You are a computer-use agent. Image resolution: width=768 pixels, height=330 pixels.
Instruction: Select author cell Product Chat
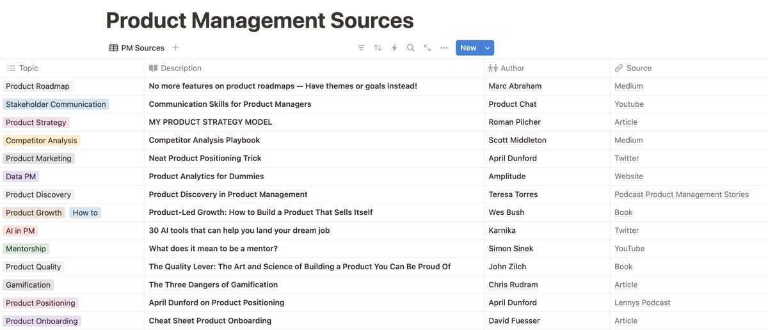(x=512, y=104)
